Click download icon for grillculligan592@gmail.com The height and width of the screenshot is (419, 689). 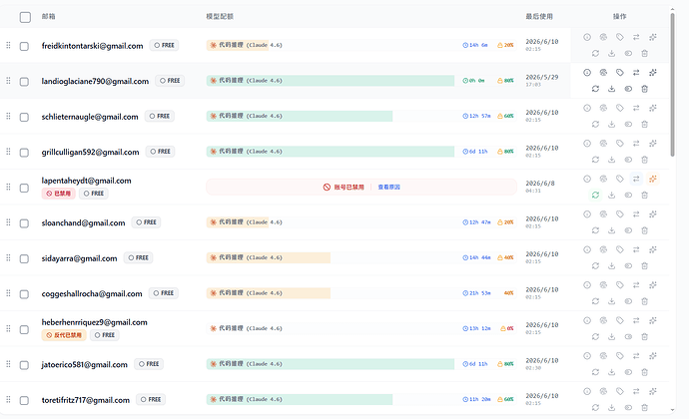612,160
